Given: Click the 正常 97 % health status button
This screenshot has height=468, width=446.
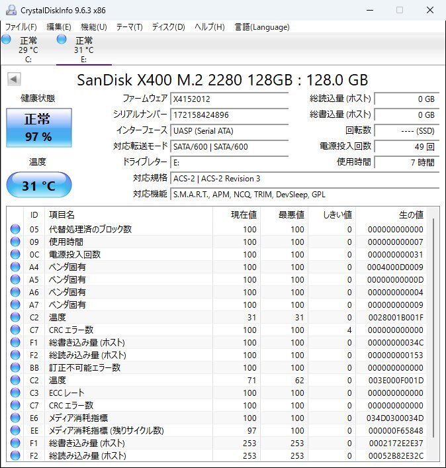Looking at the screenshot, I should (x=39, y=128).
